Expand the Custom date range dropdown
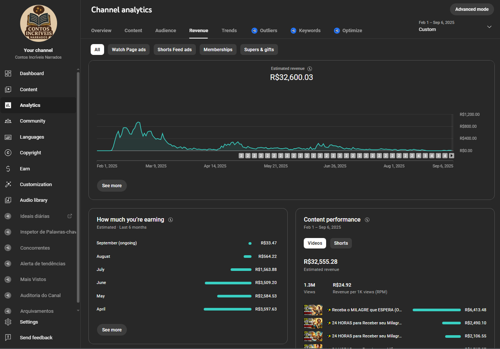The width and height of the screenshot is (500, 349). pyautogui.click(x=489, y=27)
